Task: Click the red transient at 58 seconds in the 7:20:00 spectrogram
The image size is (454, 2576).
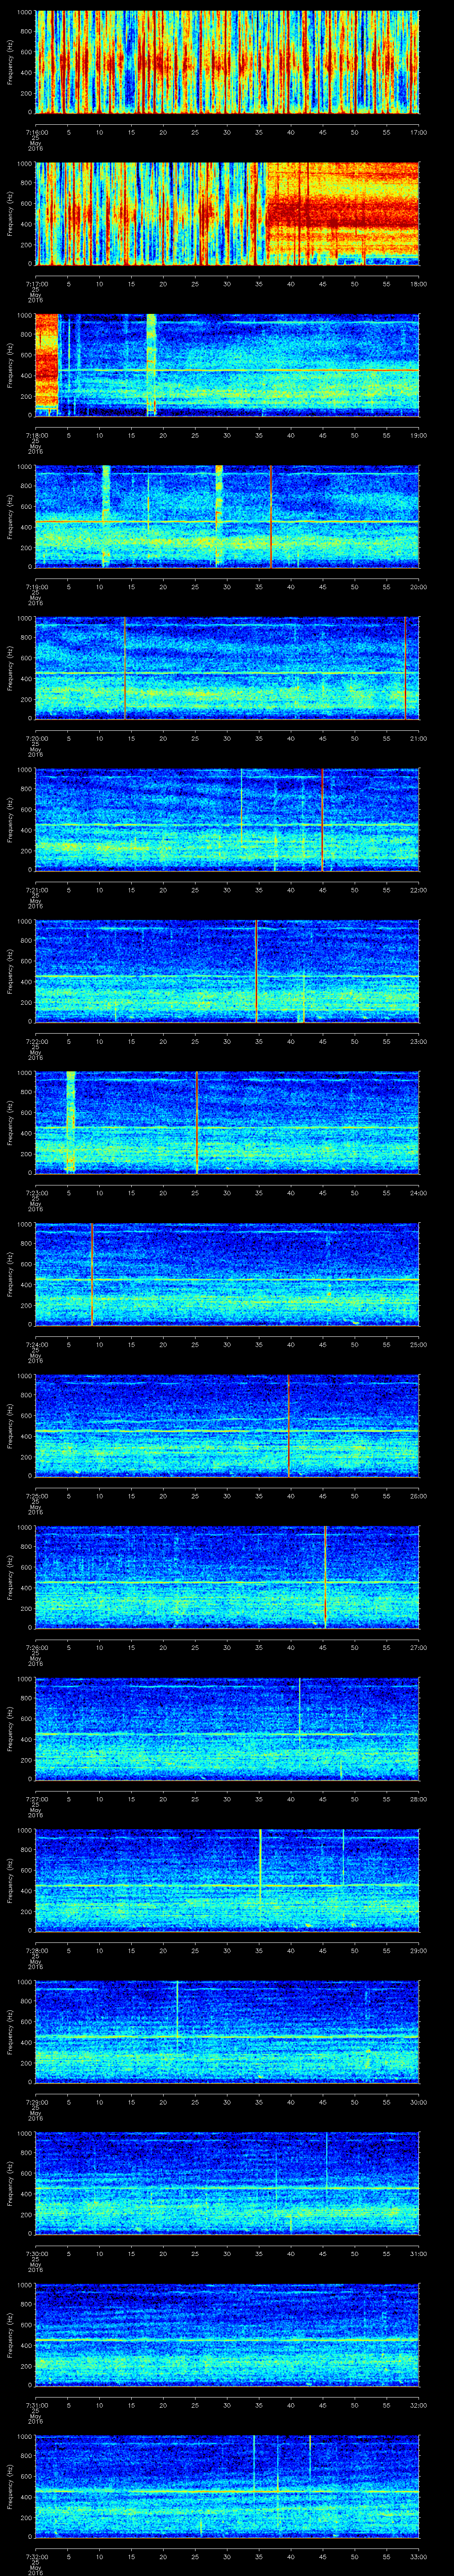Action: (x=406, y=667)
